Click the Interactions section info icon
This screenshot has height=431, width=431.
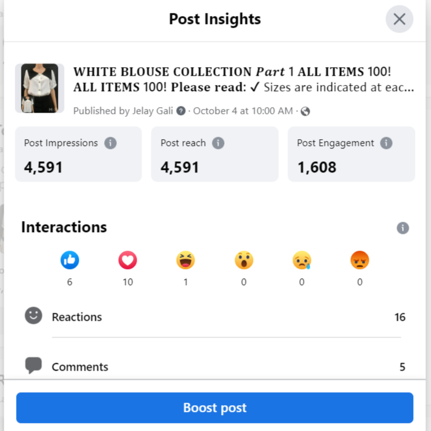pyautogui.click(x=403, y=228)
